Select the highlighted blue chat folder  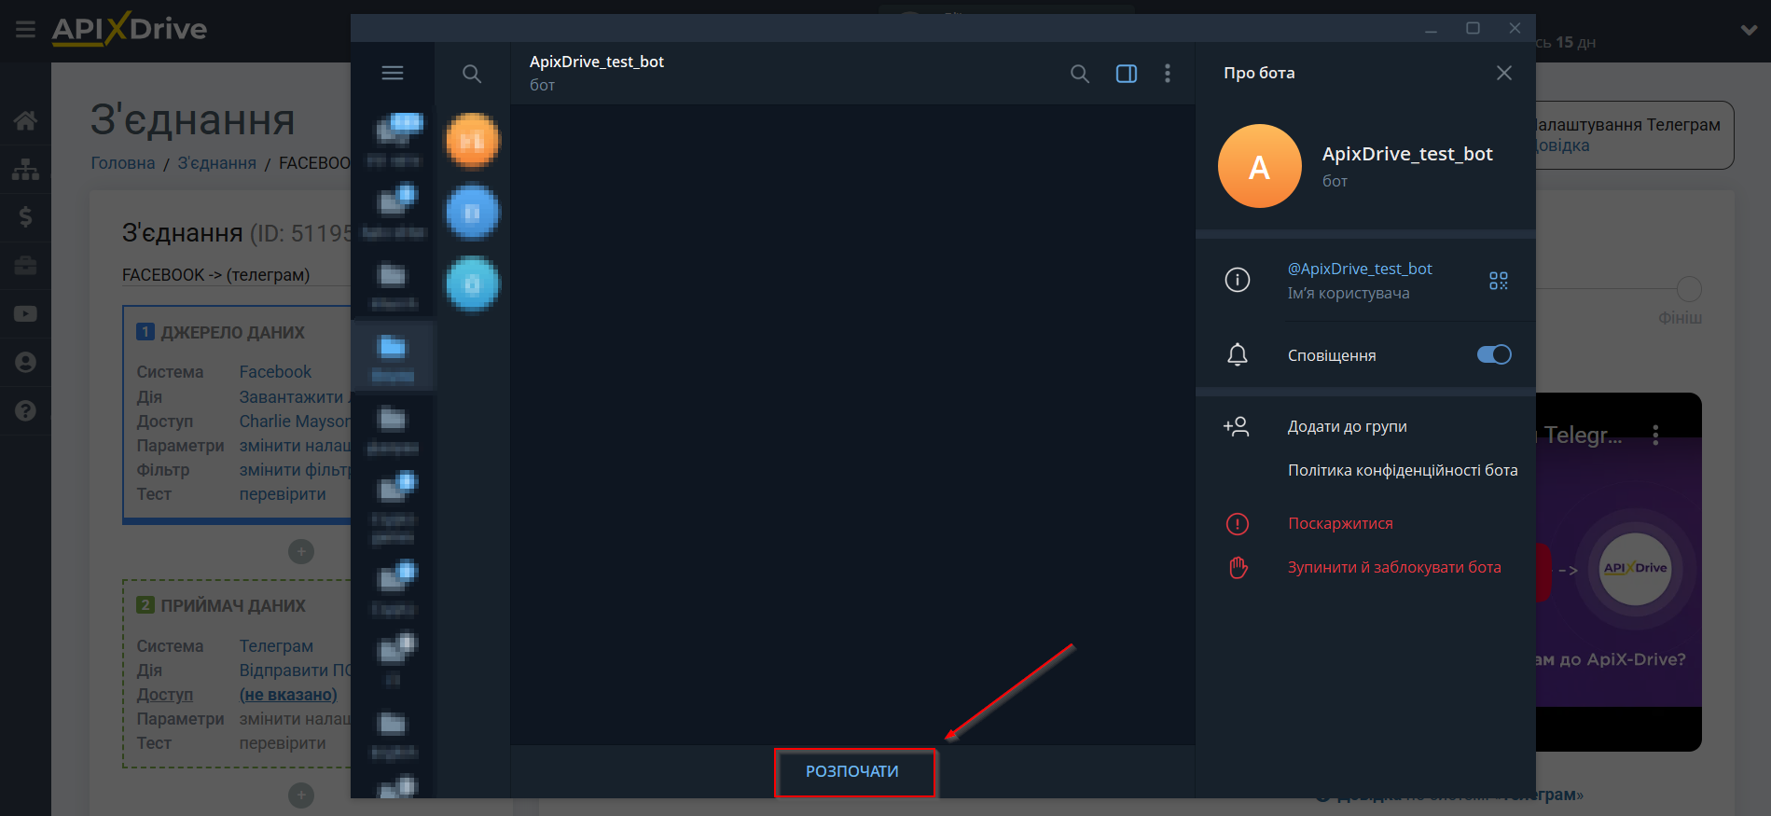point(393,357)
